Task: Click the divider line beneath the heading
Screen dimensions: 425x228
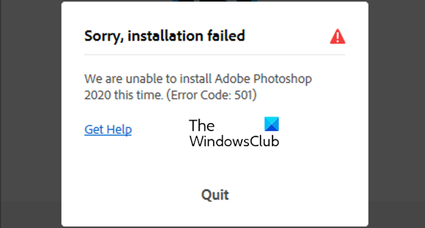Action: [215, 55]
